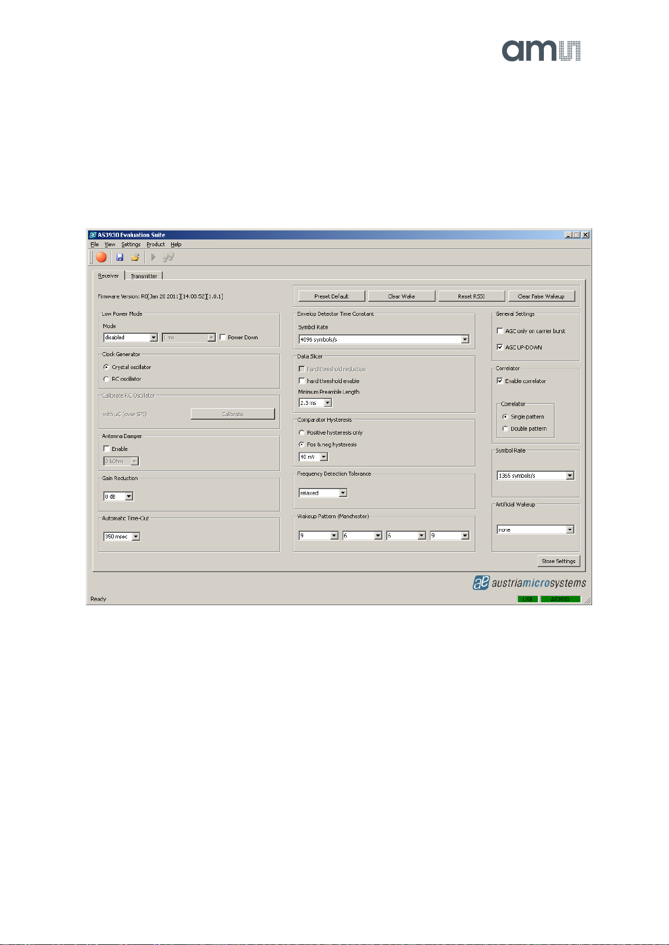Open the 40 mV hysteresis dropdown
Viewport: 669px width, 945px height.
313,457
